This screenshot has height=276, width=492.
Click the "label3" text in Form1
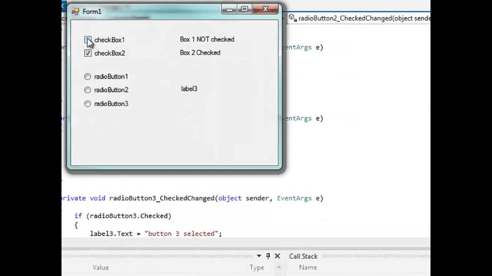(189, 89)
